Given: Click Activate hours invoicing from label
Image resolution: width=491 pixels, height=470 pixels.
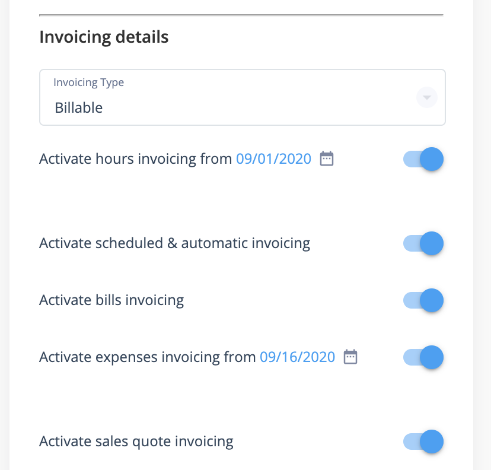Looking at the screenshot, I should click(136, 159).
